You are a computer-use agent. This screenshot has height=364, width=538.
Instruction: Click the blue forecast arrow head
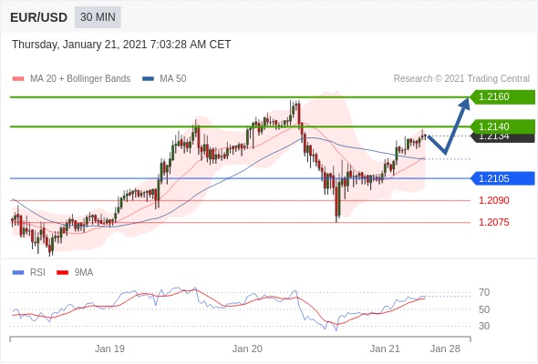465,104
